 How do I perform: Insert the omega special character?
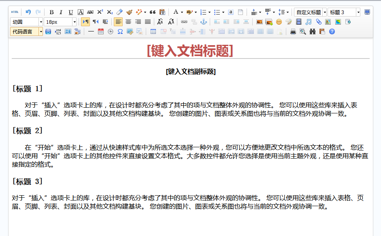click(120, 31)
